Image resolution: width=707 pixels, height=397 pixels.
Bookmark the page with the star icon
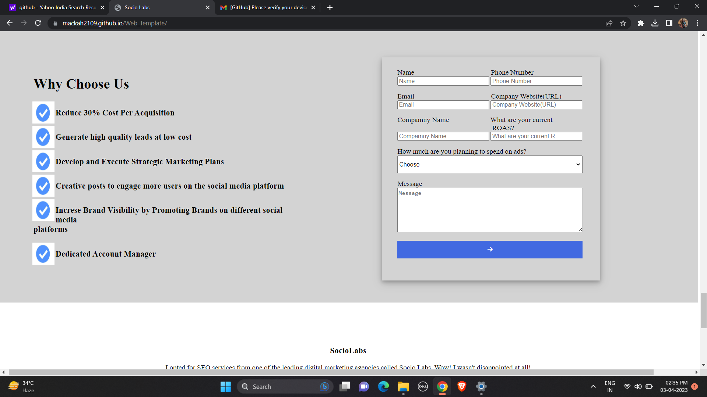[x=623, y=23]
